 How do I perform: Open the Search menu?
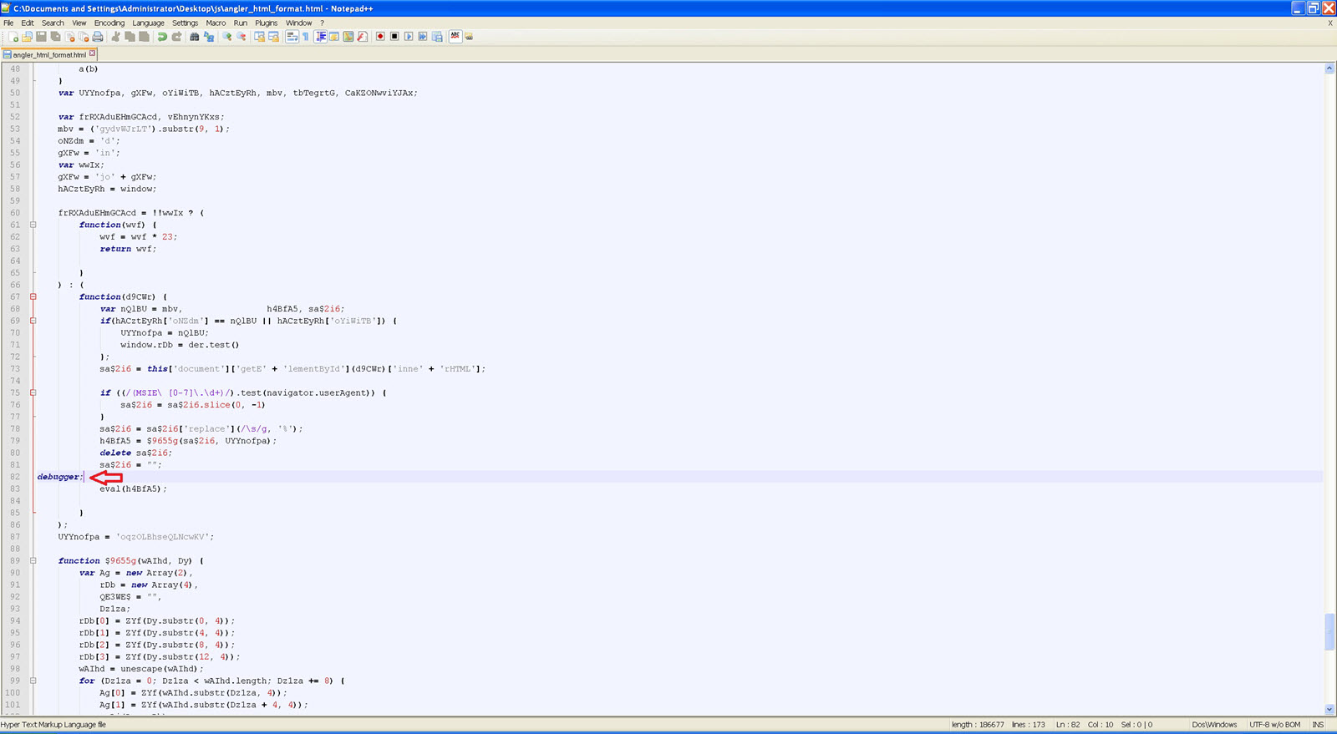pos(53,23)
